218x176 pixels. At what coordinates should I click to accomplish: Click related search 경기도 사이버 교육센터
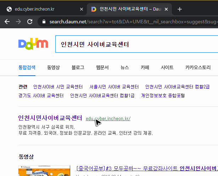point(41,95)
